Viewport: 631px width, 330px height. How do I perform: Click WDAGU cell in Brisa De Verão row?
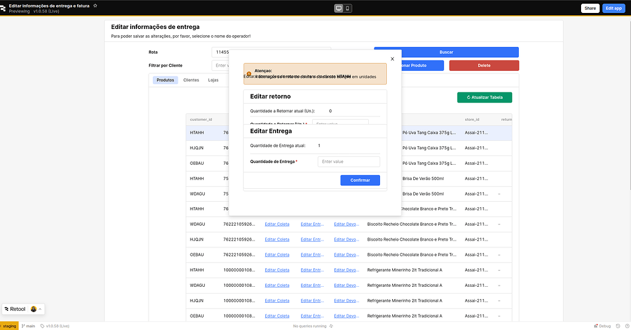(x=197, y=194)
